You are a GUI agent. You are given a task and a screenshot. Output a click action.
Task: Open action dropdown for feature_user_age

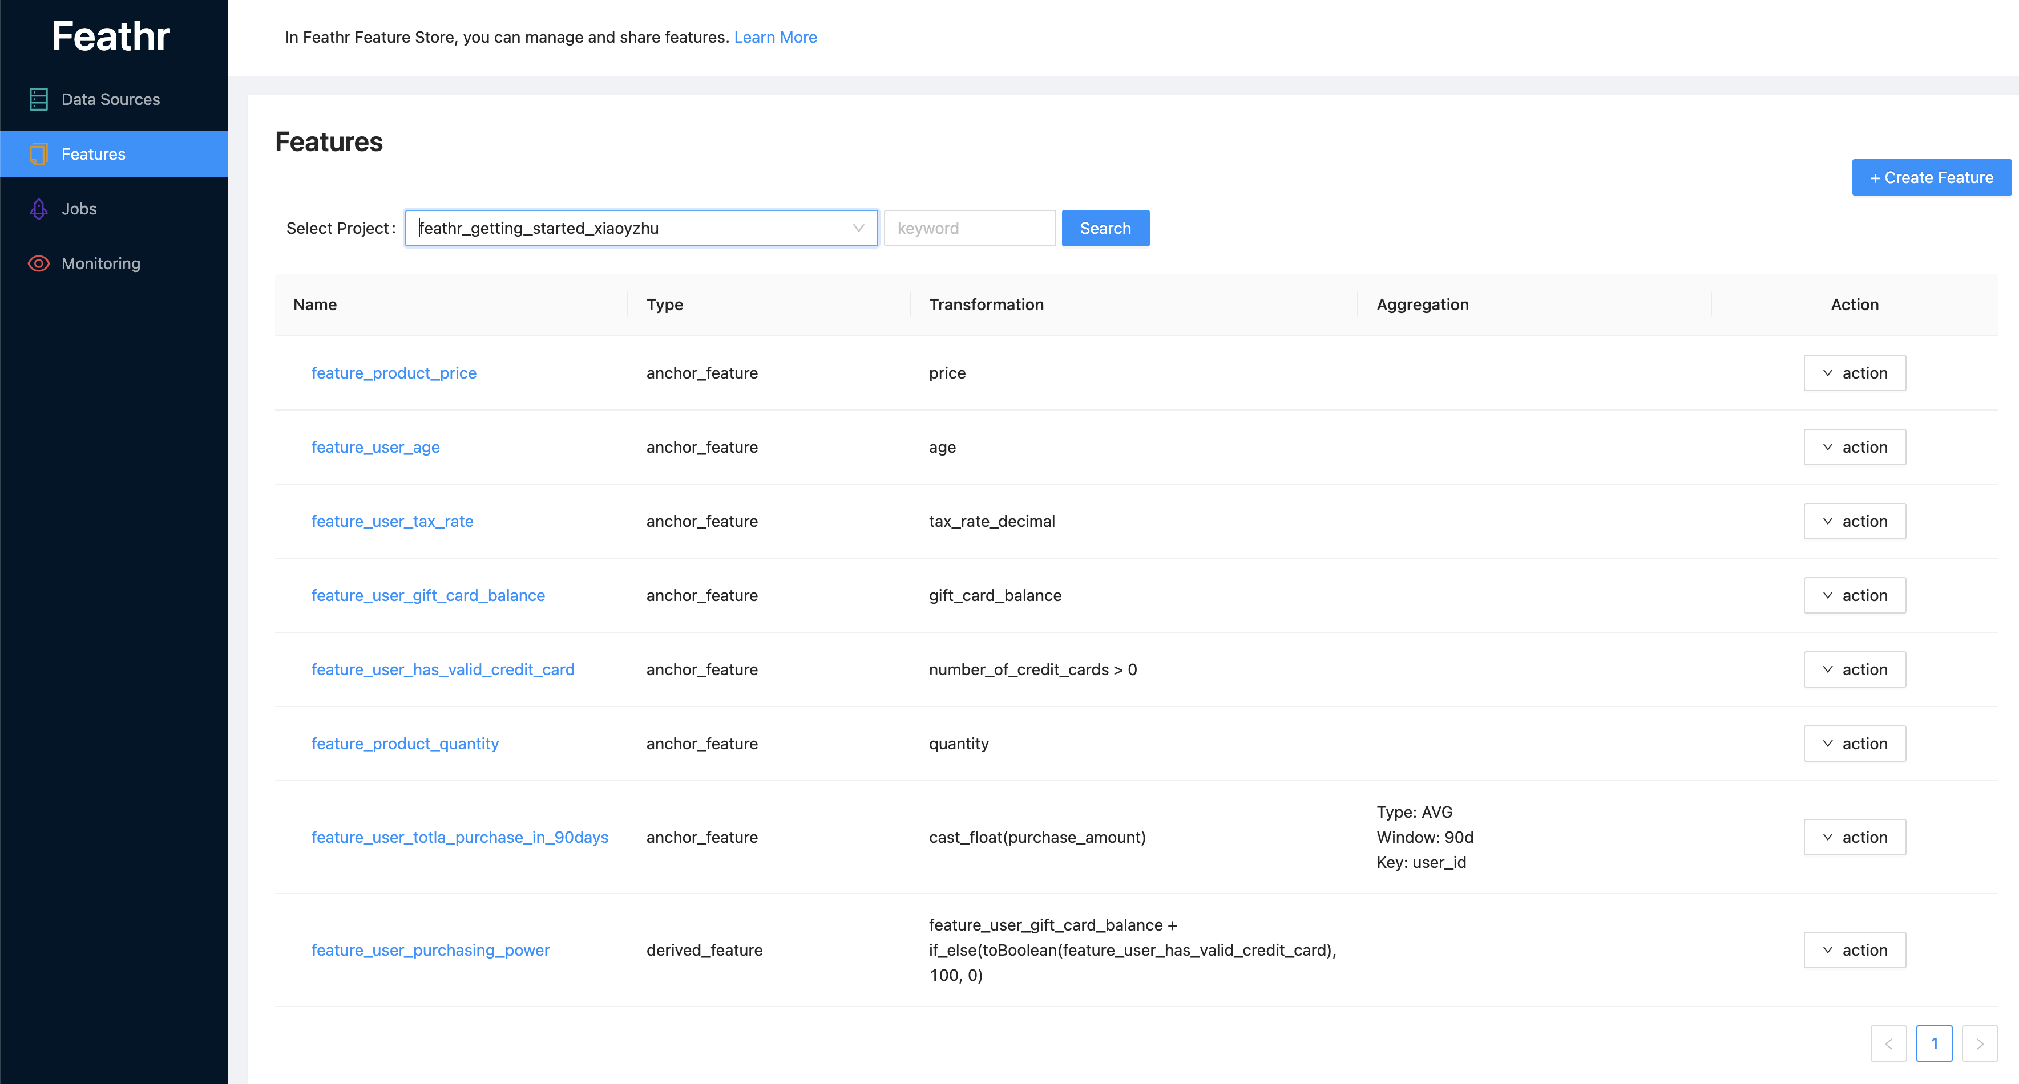pyautogui.click(x=1855, y=447)
